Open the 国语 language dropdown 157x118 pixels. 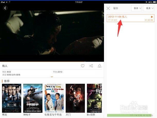pos(137,8)
